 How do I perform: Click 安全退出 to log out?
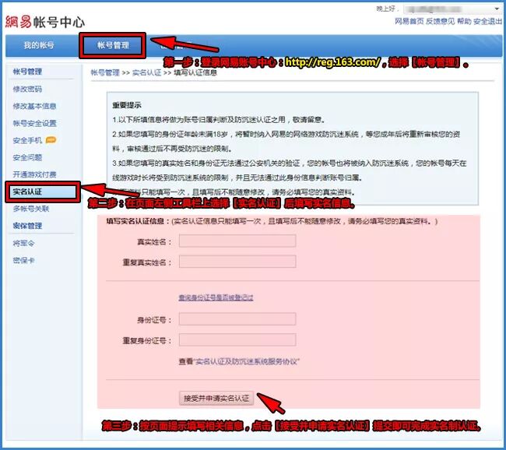click(487, 21)
